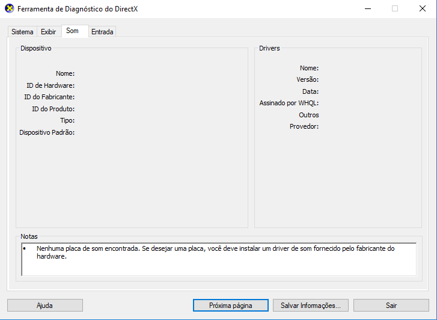Screen dimensions: 437x320
Task: Click the 'ID de Hardware:' label
Action: [x=50, y=85]
